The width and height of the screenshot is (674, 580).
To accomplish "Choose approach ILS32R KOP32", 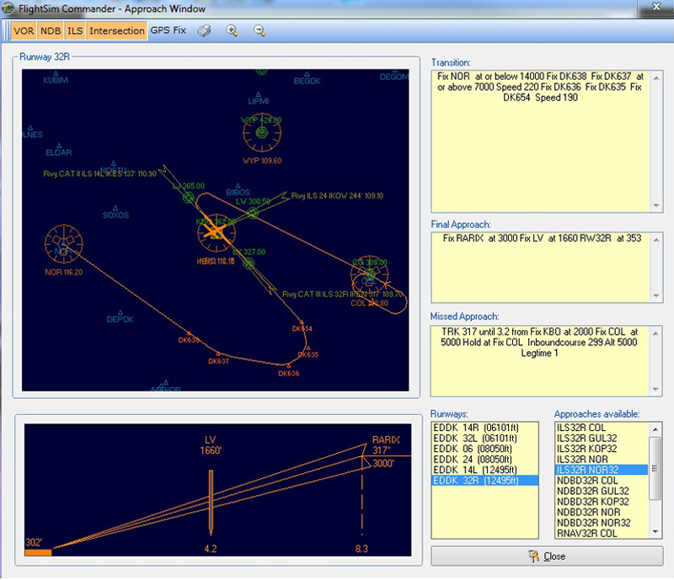I will [602, 449].
